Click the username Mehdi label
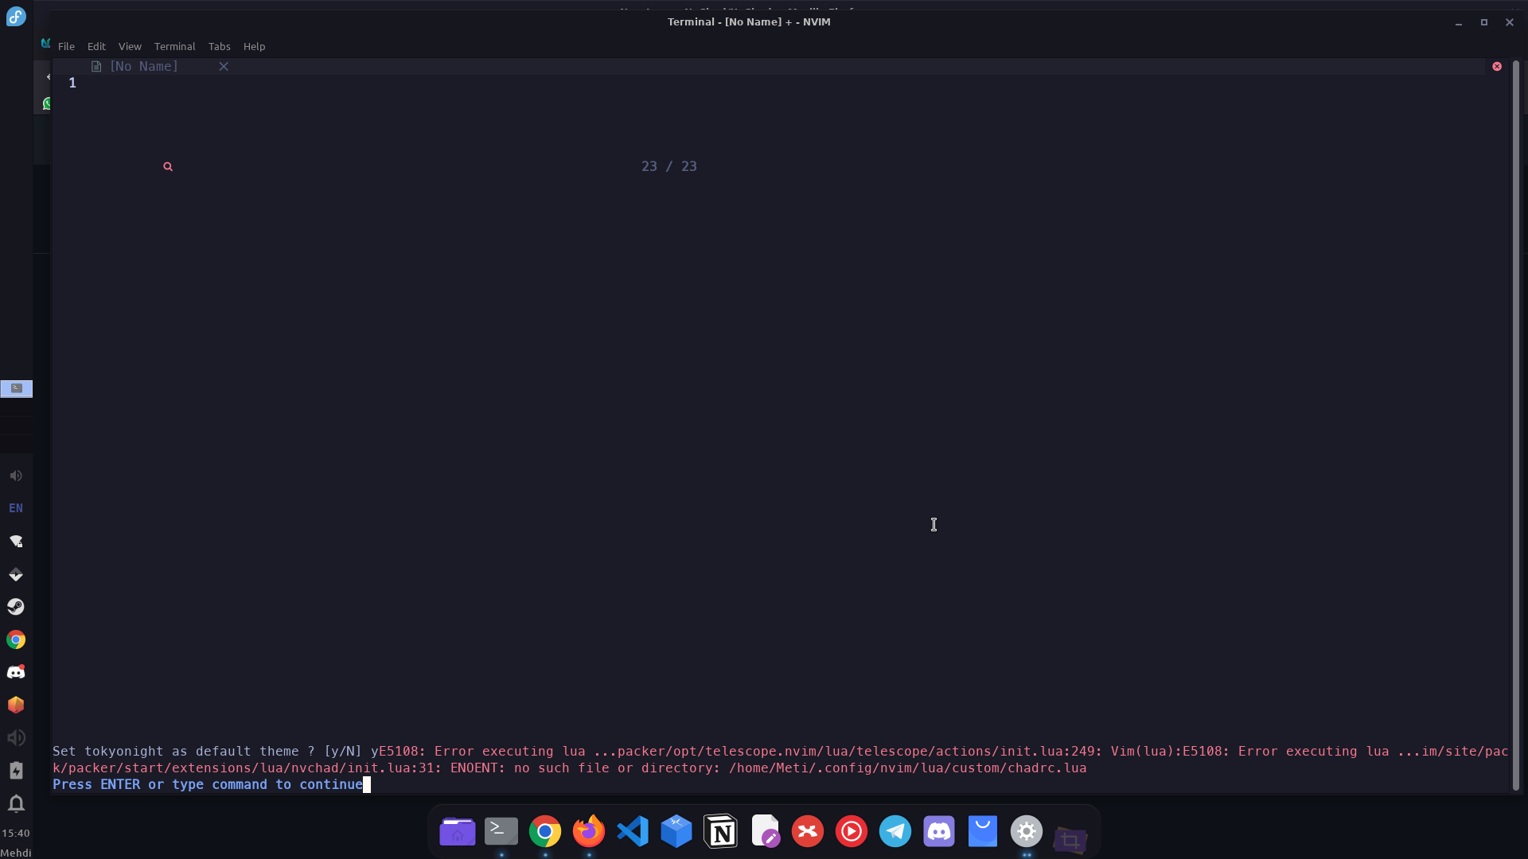The image size is (1528, 859). [x=17, y=852]
